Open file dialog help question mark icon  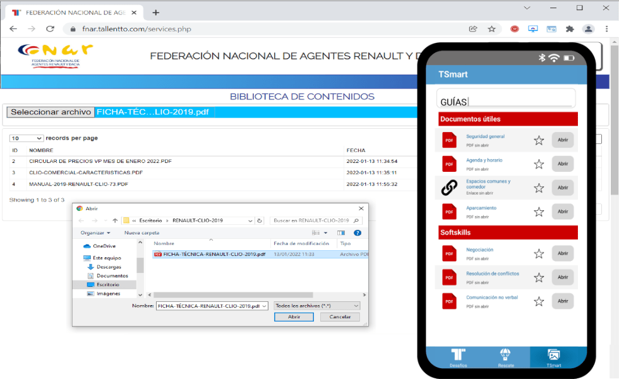click(x=358, y=232)
